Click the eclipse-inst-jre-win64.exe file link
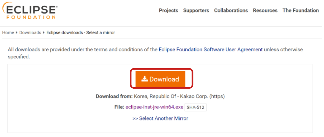The width and height of the screenshot is (324, 137). [154, 107]
